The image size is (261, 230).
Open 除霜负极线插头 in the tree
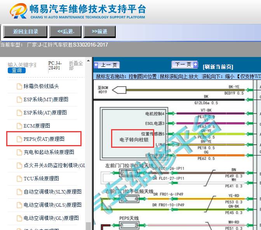pos(41,86)
